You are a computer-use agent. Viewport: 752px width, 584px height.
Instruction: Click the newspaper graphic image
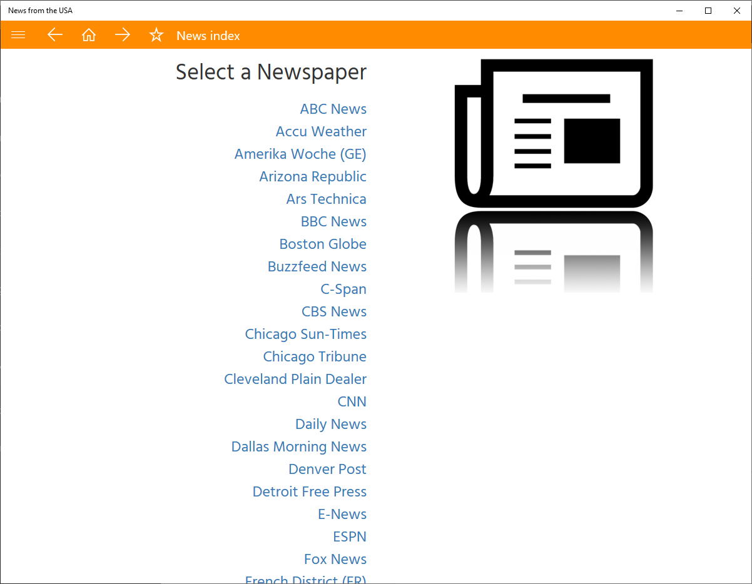[554, 133]
